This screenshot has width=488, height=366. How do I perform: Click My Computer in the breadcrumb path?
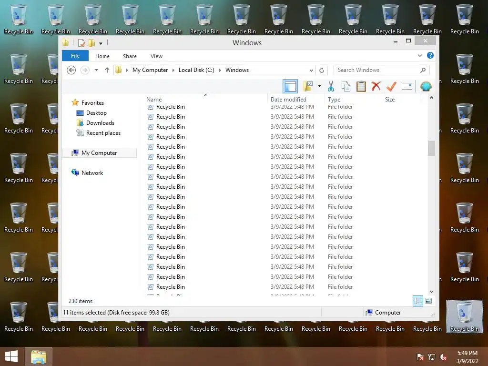(x=150, y=70)
